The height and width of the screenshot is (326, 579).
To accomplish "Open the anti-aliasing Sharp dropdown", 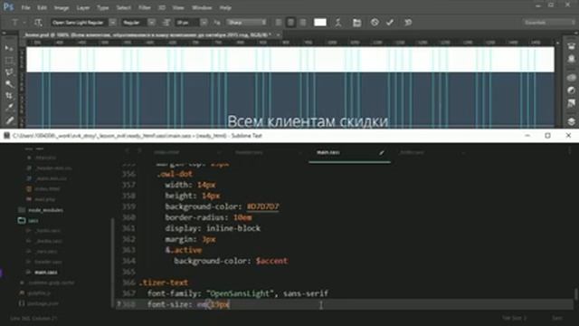I will [246, 23].
